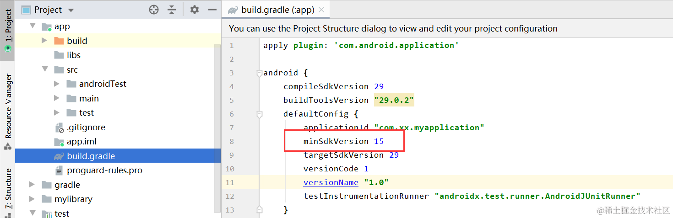Open the Resource Manager side tab
Viewport: 673px width, 218px height.
click(7, 111)
